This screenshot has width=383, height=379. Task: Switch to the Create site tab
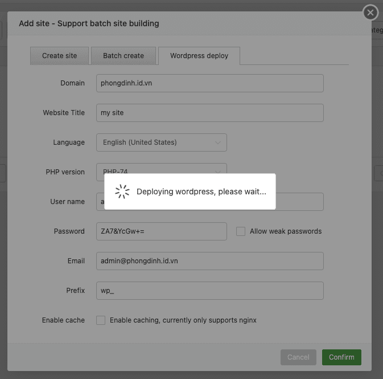(59, 56)
